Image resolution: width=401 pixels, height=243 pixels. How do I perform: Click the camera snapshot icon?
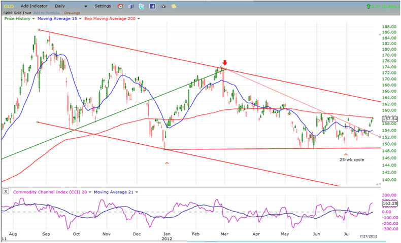163,6
